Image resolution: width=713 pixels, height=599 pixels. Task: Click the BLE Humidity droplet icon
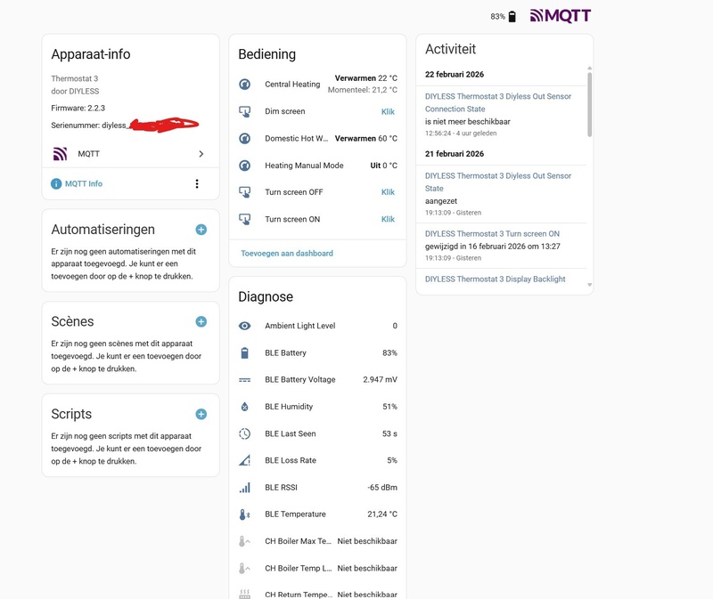245,407
